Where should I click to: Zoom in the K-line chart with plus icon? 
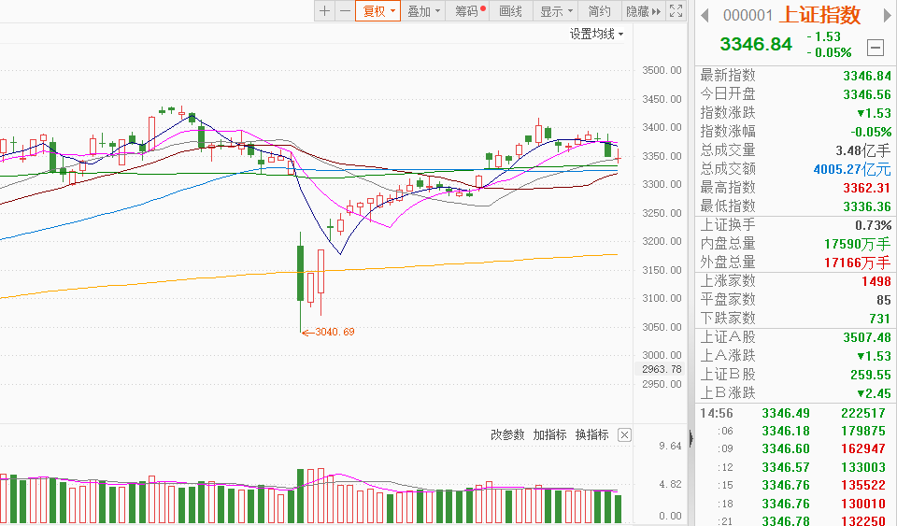coord(324,11)
